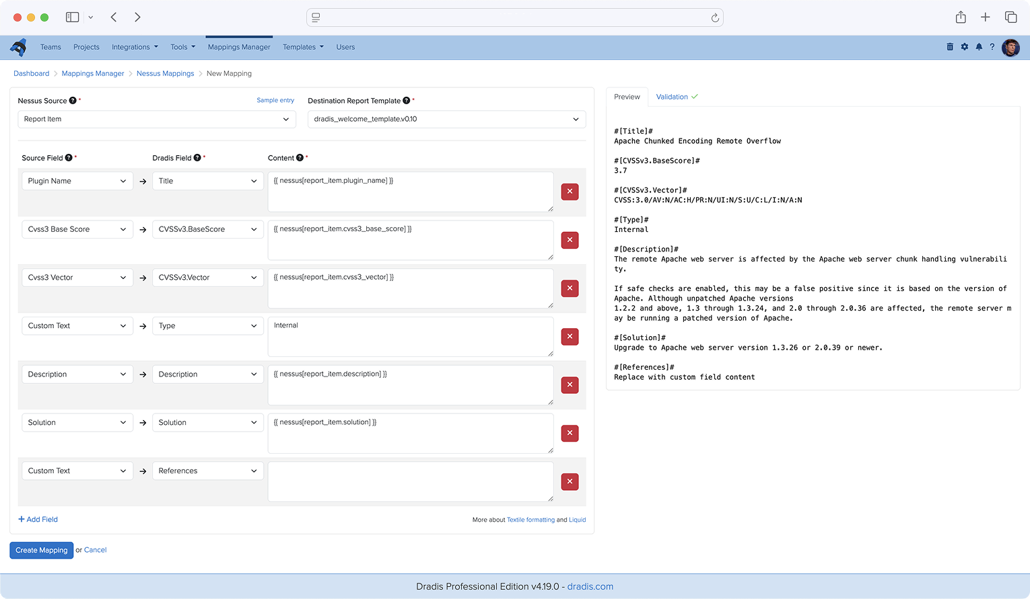Switch to the Preview tab
The image size is (1030, 599).
click(x=627, y=97)
